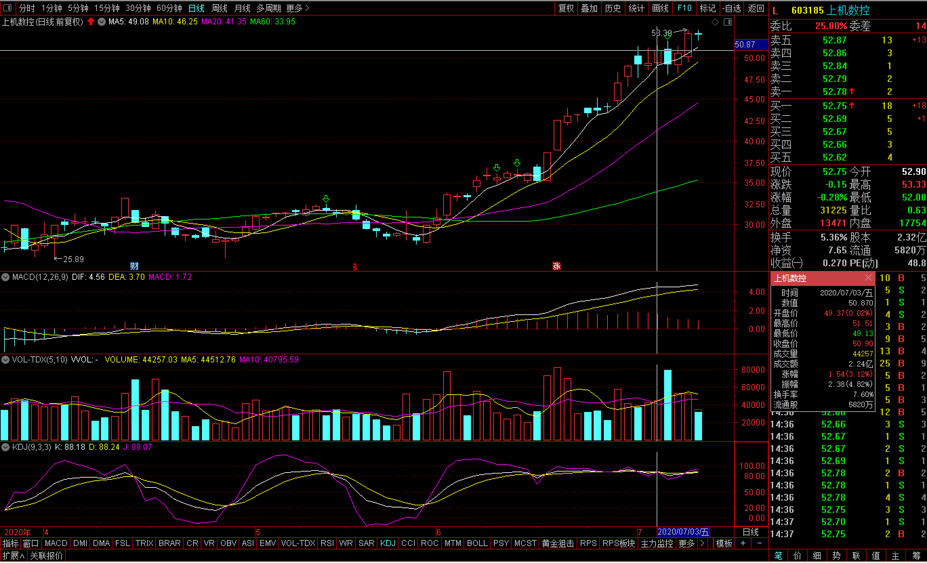
Task: Switch to 1分钟 period
Action: (x=52, y=8)
